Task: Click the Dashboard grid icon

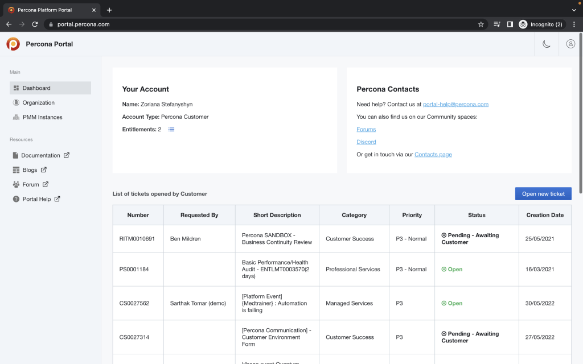Action: click(16, 88)
